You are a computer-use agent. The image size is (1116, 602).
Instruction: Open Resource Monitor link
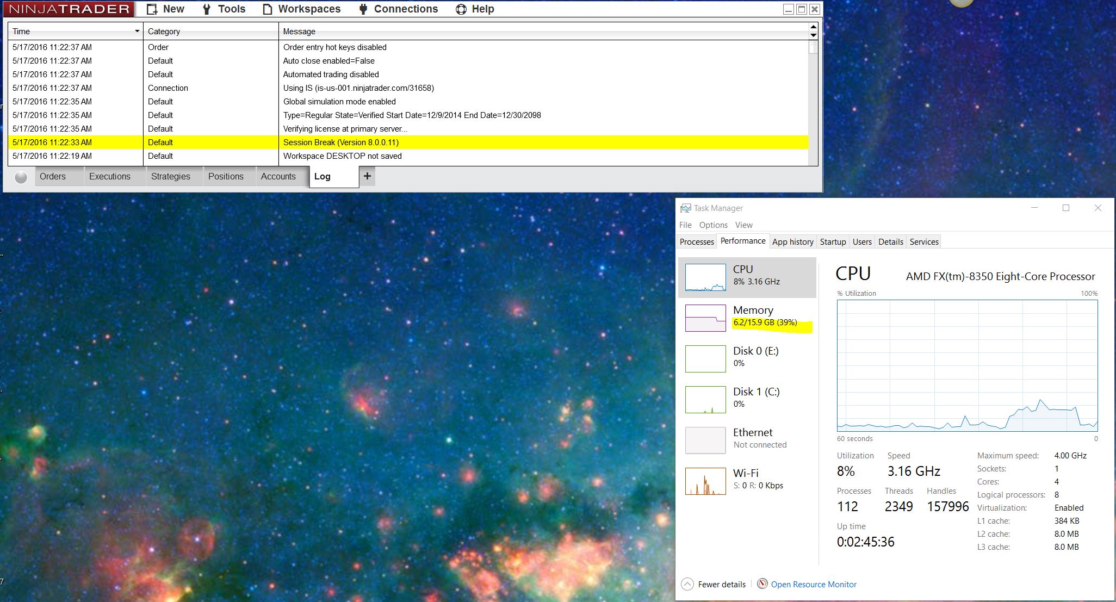(x=814, y=585)
